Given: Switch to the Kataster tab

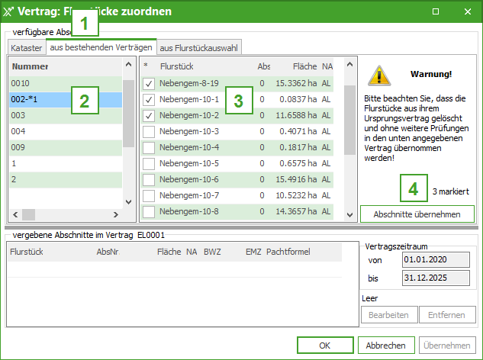Looking at the screenshot, I should pos(25,47).
